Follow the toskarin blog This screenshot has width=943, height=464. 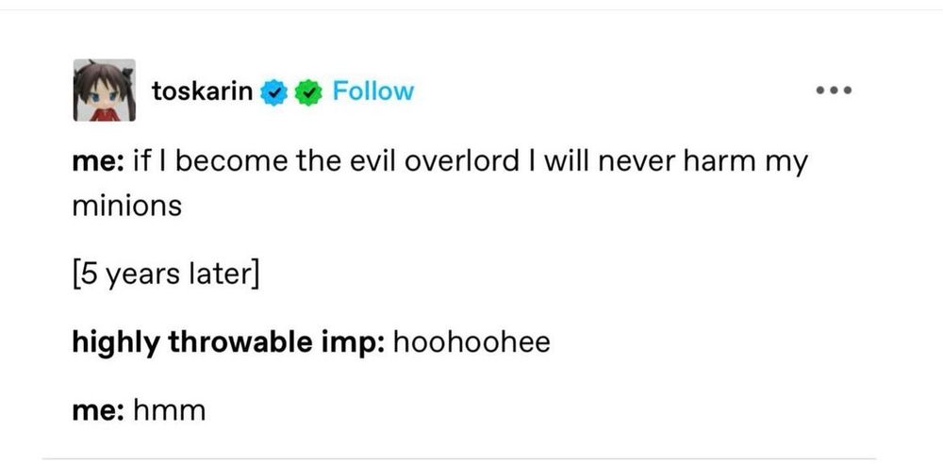pos(374,91)
